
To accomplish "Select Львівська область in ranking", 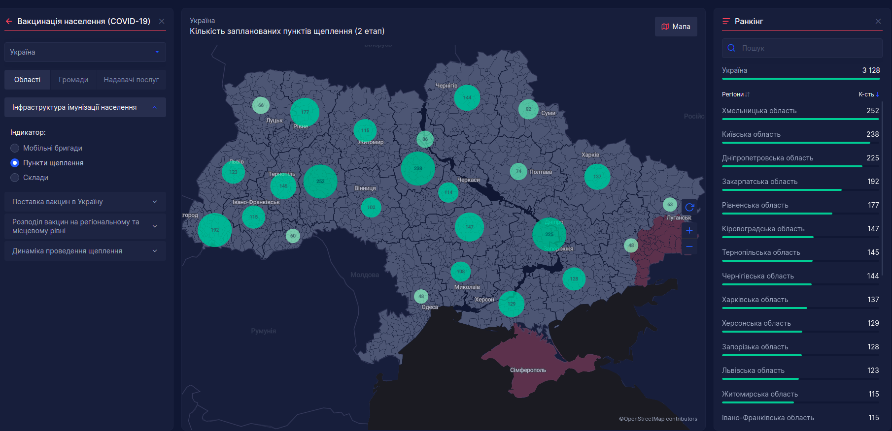I will click(x=801, y=372).
